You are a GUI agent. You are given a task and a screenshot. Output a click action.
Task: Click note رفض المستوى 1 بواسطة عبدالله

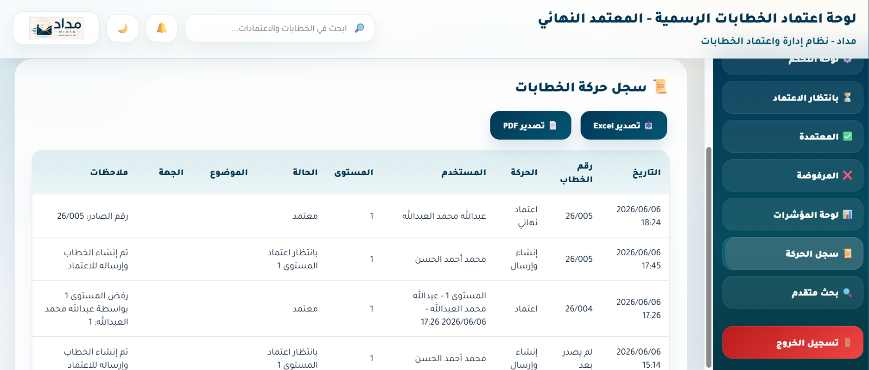[x=87, y=308]
